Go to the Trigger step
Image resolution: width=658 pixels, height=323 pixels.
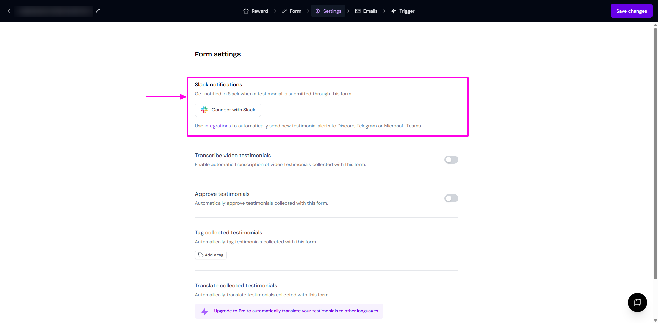tap(403, 11)
